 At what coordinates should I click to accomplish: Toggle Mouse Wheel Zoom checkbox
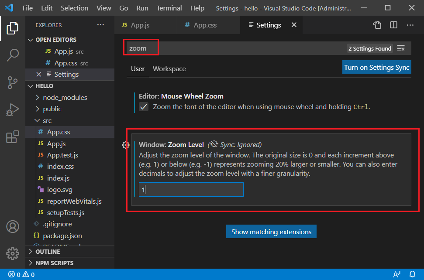144,107
